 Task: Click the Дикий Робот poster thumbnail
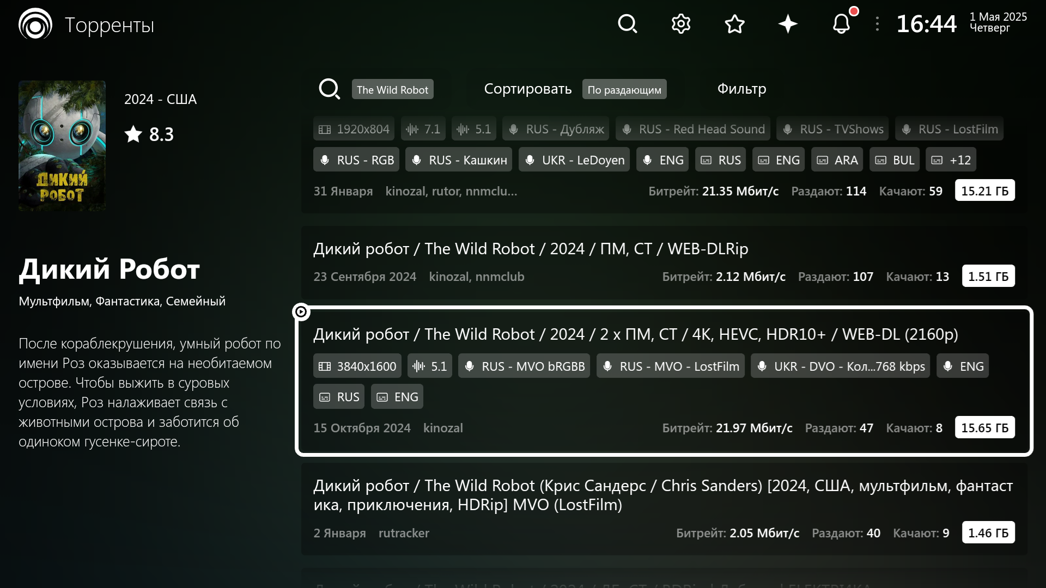coord(62,146)
